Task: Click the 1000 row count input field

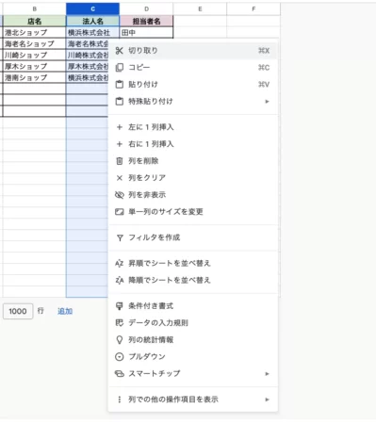Action: (x=18, y=311)
